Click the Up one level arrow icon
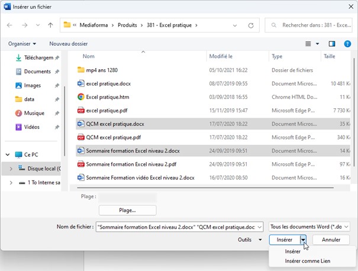358x271 pixels. click(x=50, y=25)
